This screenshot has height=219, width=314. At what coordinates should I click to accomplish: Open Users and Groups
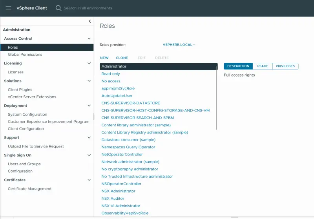[24, 164]
